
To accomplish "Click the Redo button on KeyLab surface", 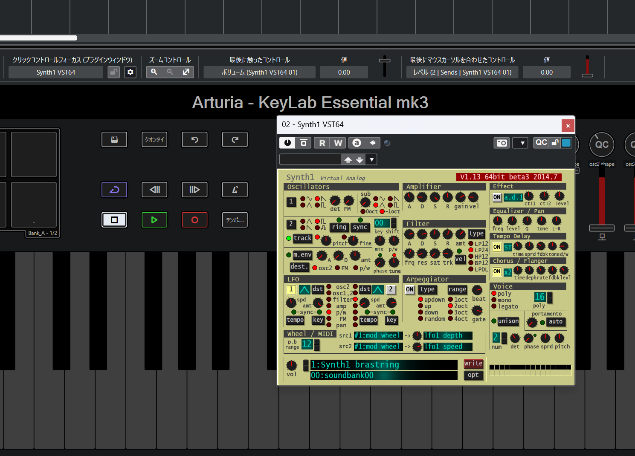I will click(x=235, y=139).
